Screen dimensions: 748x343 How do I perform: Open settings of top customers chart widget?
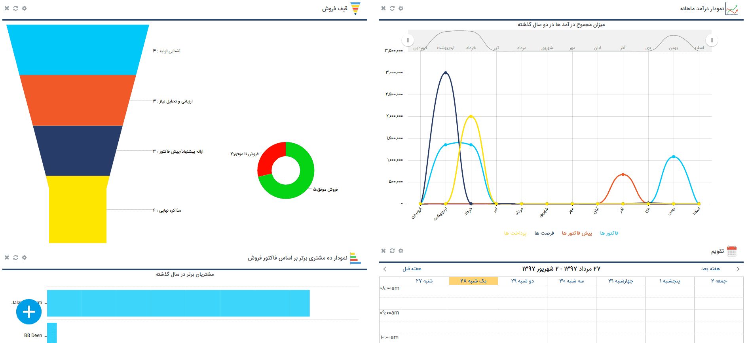25,258
